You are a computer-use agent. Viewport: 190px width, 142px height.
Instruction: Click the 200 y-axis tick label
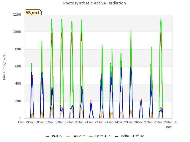18,101
